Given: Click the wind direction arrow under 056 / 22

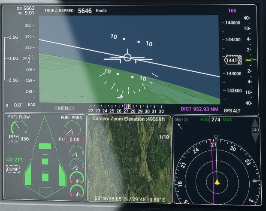Looking at the screenshot, I should point(180,126).
